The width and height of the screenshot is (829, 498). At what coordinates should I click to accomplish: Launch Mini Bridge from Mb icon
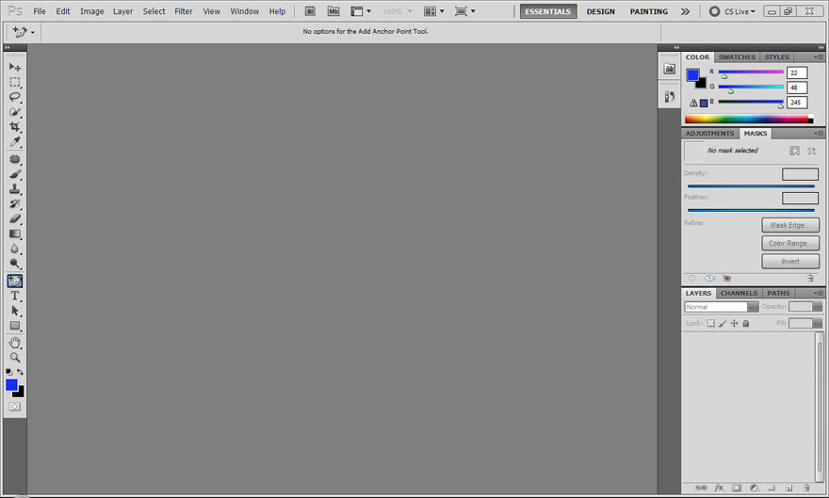tap(333, 11)
